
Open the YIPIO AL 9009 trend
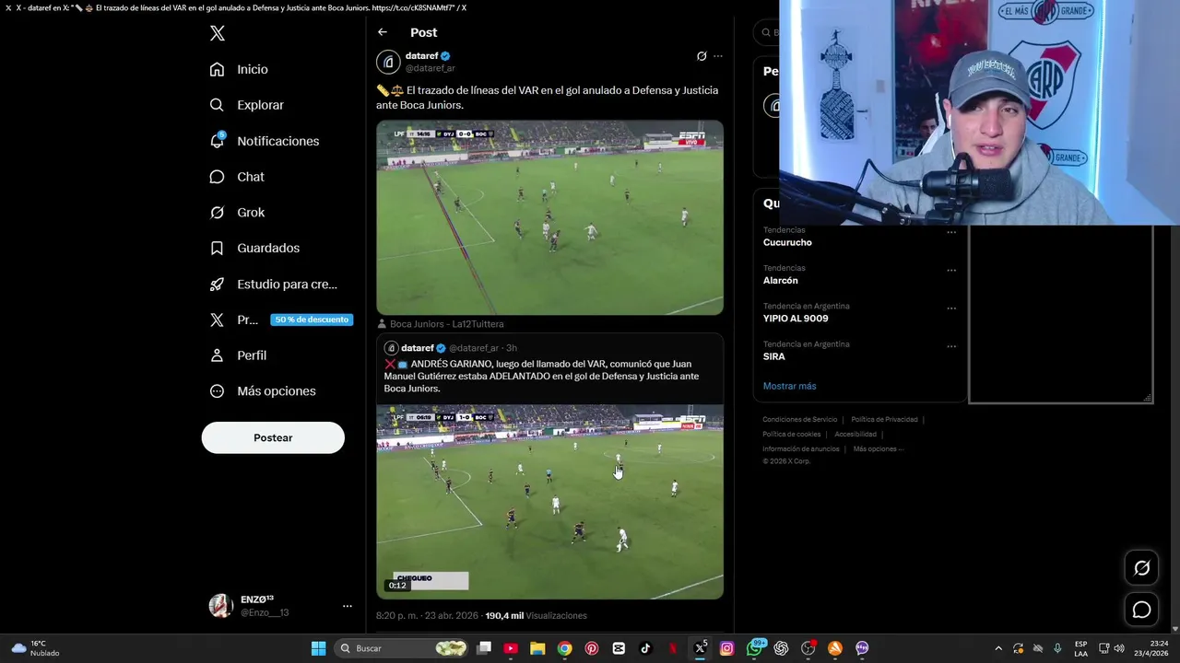tap(796, 319)
